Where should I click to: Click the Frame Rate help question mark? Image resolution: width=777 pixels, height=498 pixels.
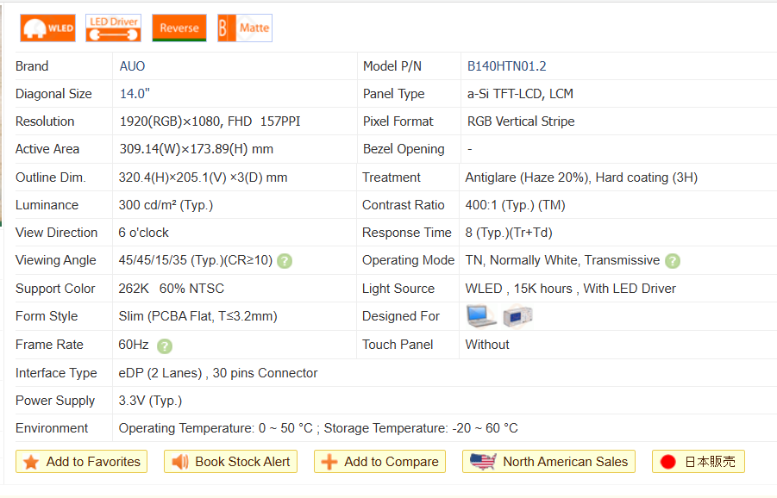point(165,345)
